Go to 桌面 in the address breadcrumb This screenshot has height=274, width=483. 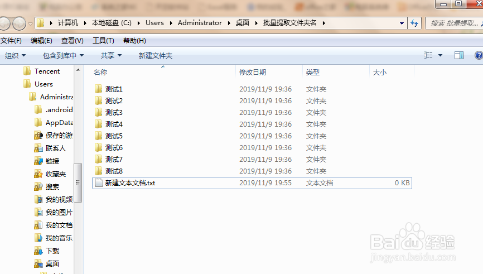pyautogui.click(x=243, y=23)
